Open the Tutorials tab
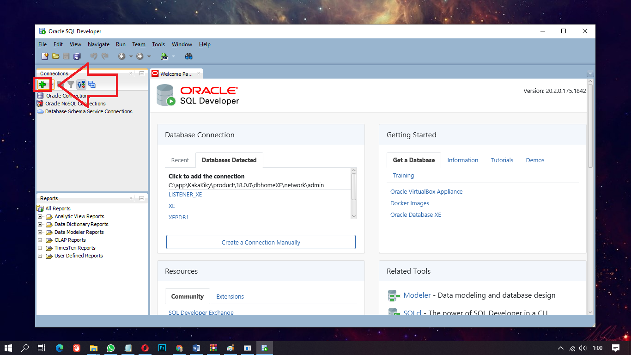Viewport: 631px width, 355px height. (x=502, y=160)
